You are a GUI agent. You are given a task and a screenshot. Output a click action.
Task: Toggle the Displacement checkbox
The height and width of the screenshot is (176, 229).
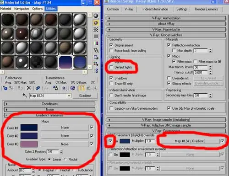[111, 45]
